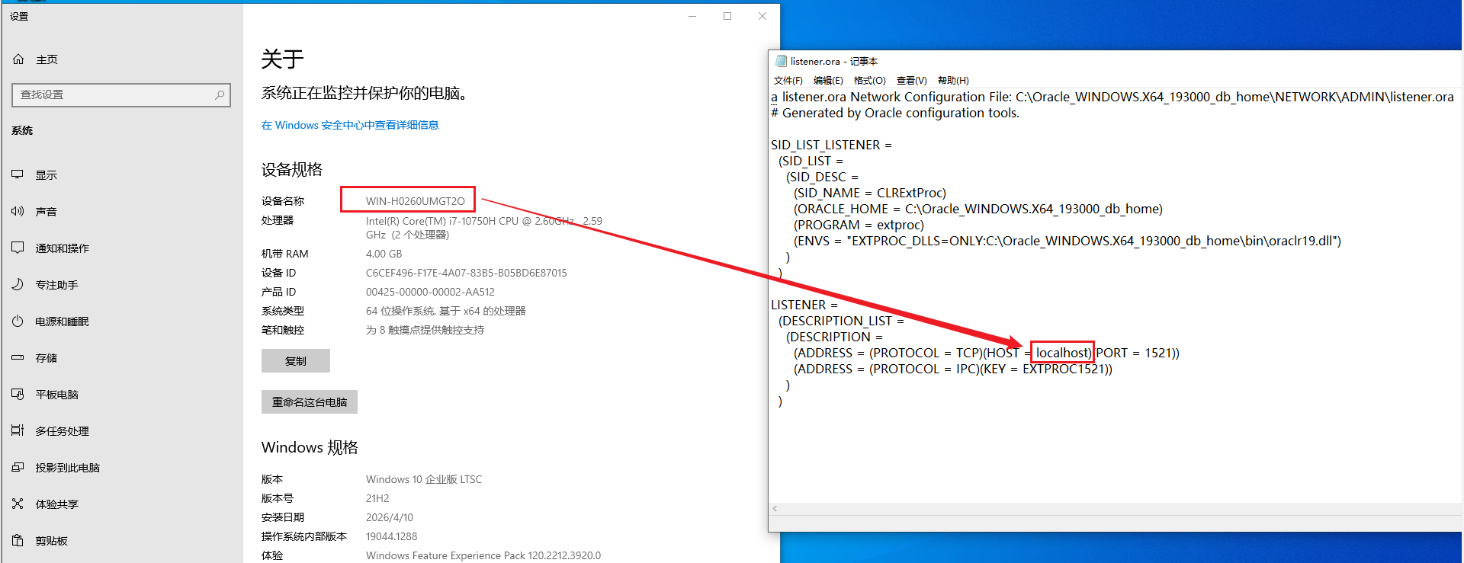
Task: Click the Home (主页) icon in sidebar
Action: 18,59
